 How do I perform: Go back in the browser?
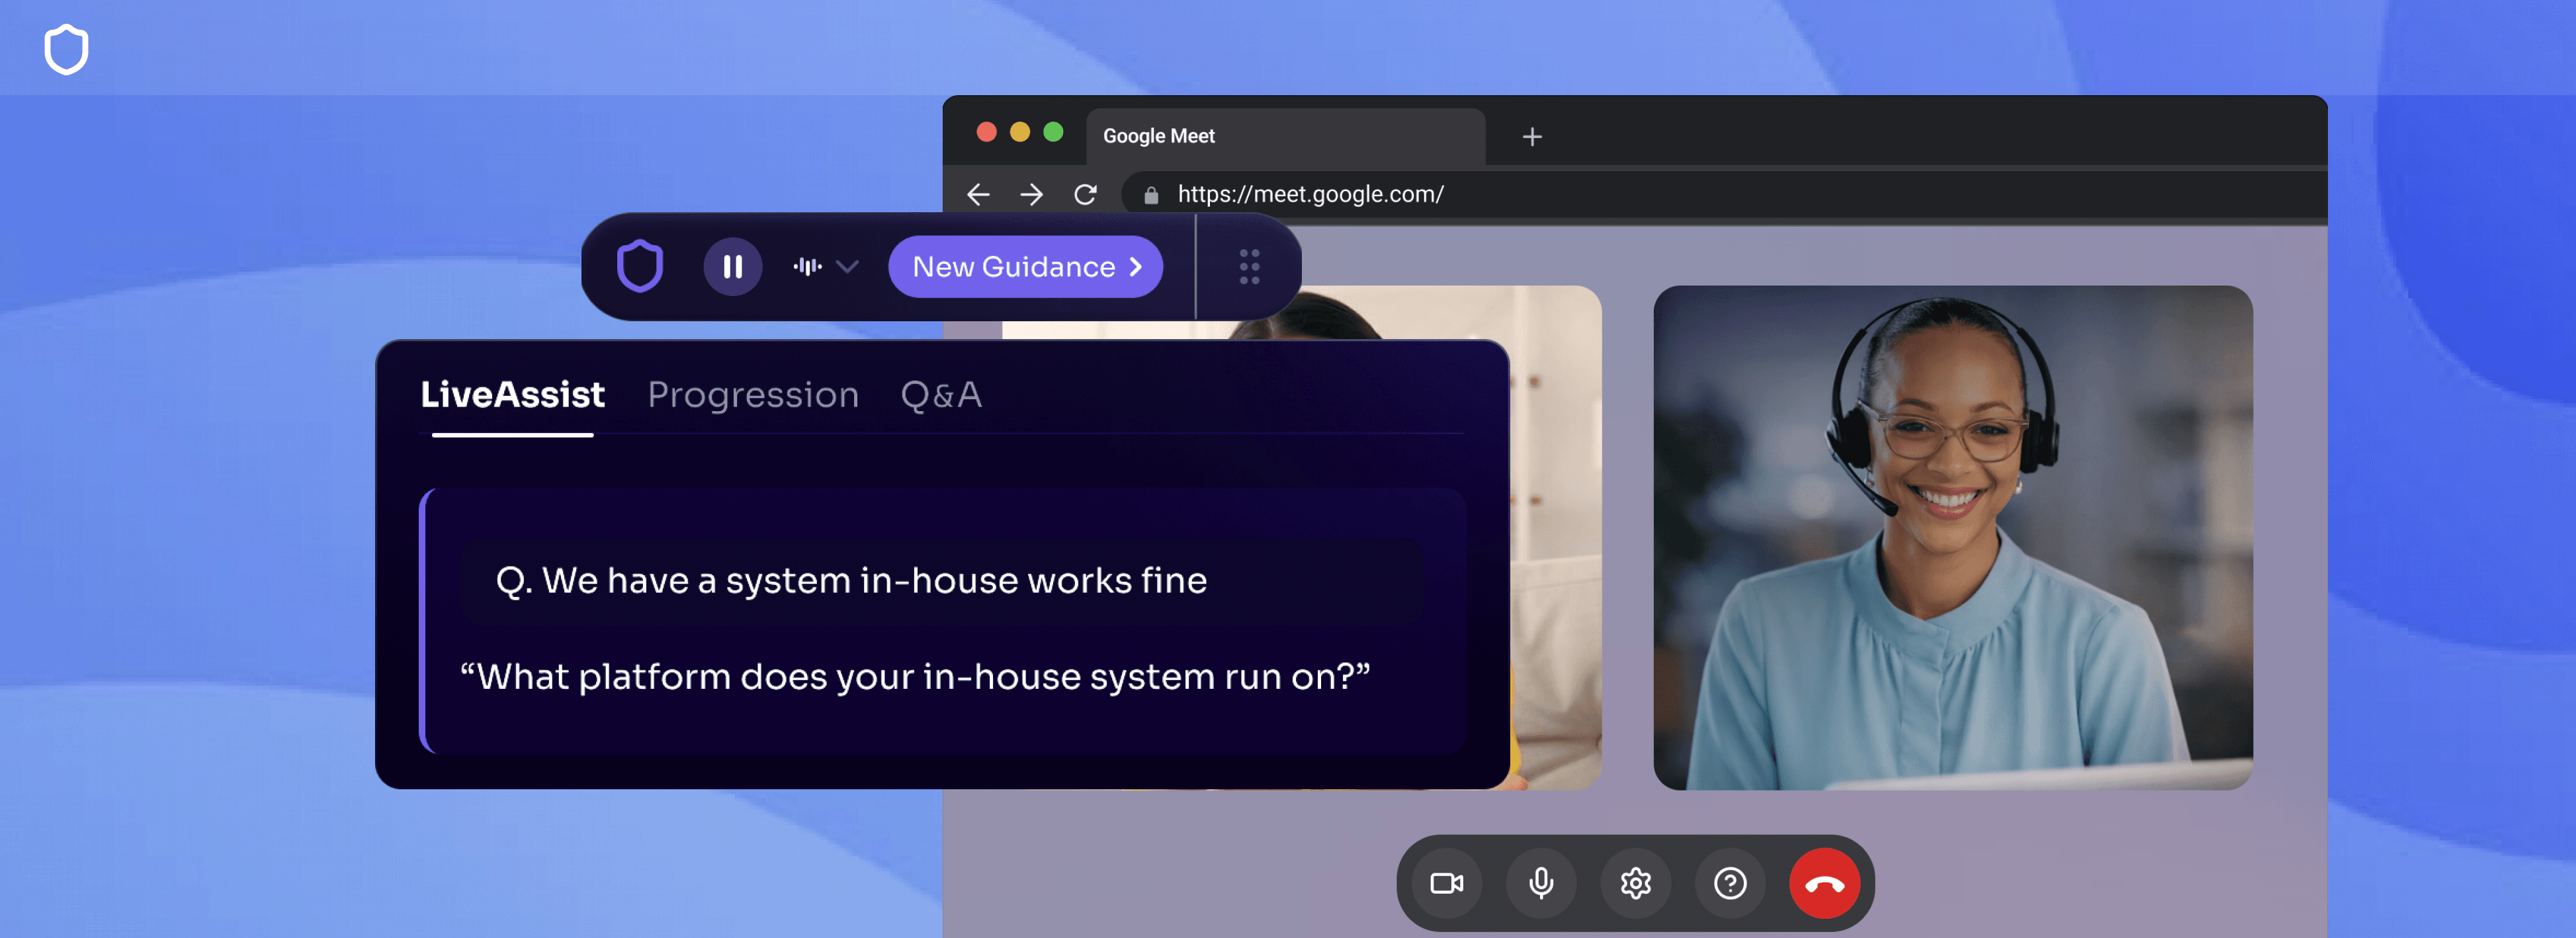pyautogui.click(x=978, y=194)
